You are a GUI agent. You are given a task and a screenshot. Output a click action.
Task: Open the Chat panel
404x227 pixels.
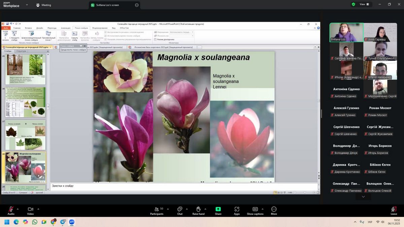[180, 210]
